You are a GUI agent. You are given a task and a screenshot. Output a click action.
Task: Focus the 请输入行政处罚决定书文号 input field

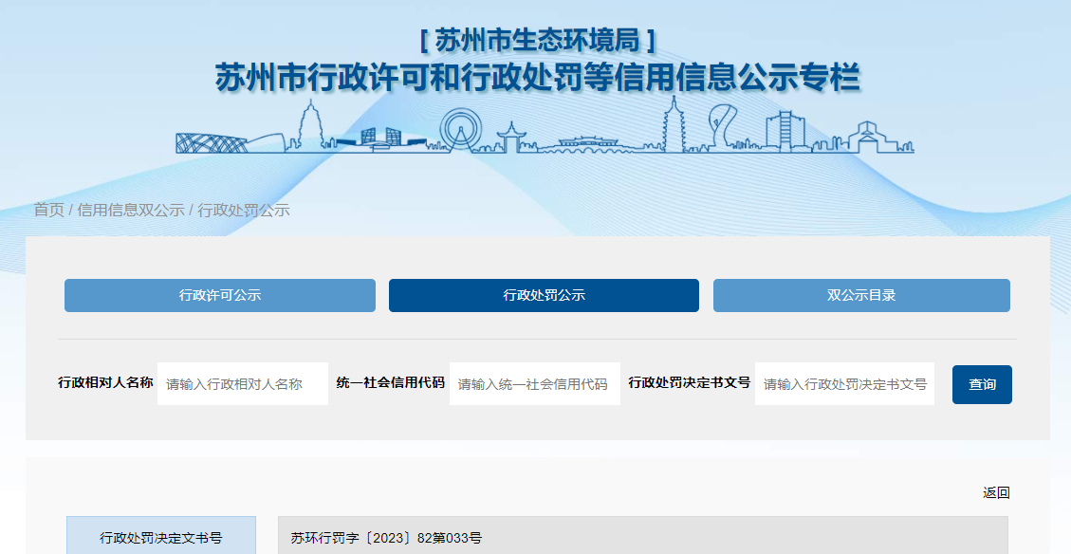[x=844, y=384]
